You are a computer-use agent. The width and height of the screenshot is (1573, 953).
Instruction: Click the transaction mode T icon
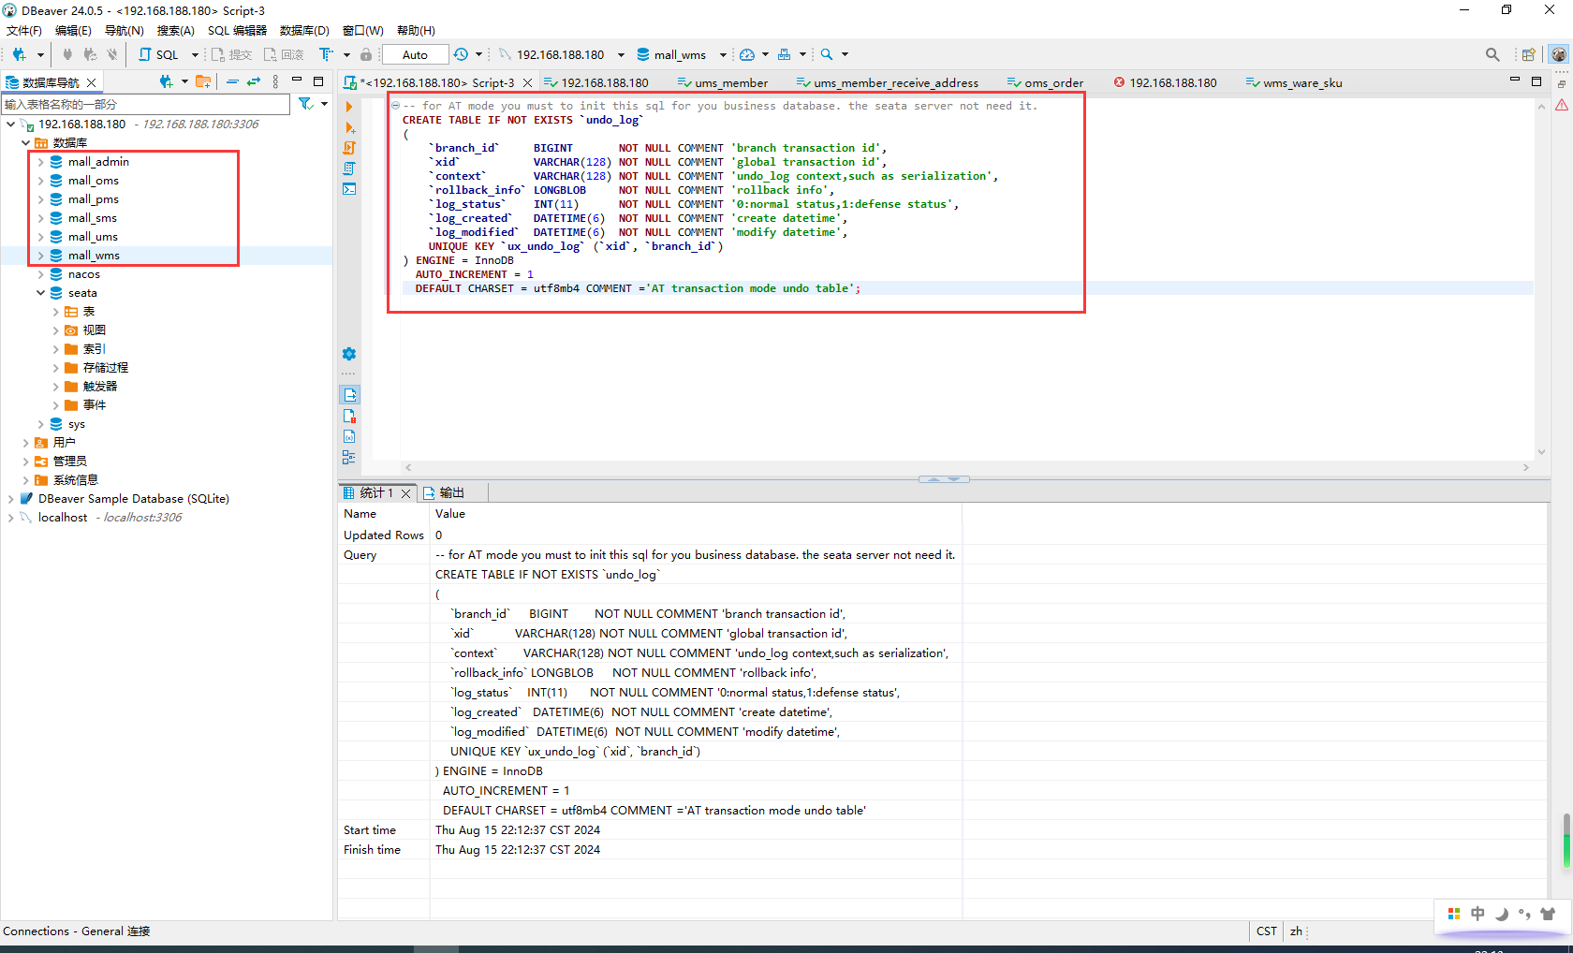click(x=325, y=54)
